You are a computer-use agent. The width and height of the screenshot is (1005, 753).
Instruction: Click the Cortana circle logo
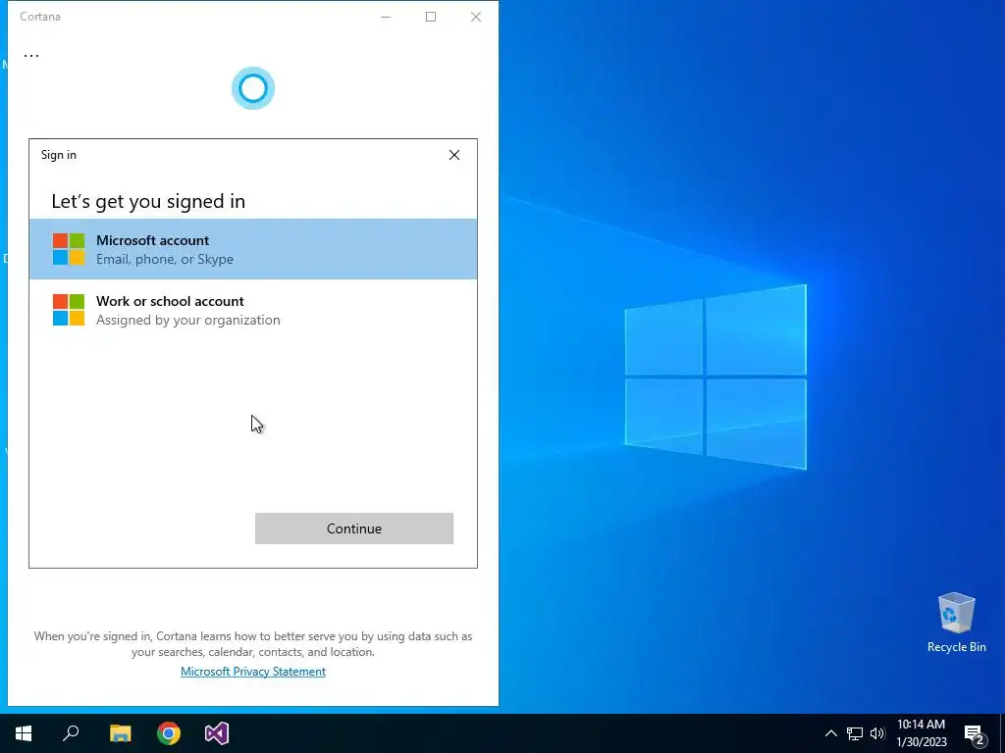(253, 88)
